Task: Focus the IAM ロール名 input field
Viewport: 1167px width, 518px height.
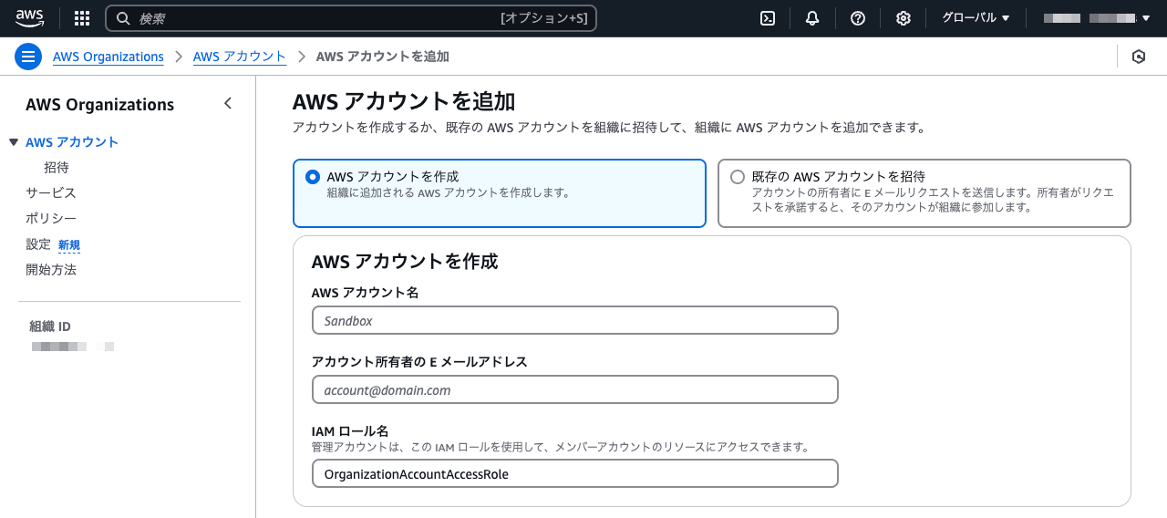Action: coord(574,473)
